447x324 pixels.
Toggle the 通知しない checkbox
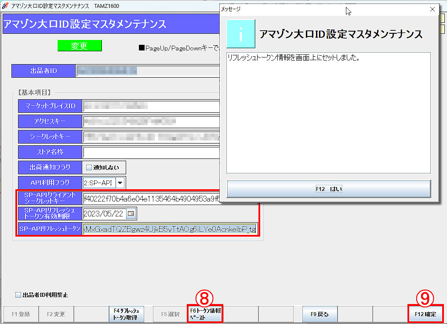click(x=89, y=167)
